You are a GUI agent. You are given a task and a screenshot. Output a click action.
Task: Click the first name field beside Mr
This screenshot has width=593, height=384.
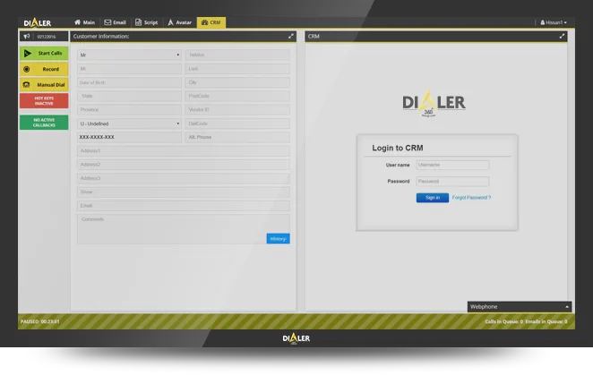(x=237, y=55)
